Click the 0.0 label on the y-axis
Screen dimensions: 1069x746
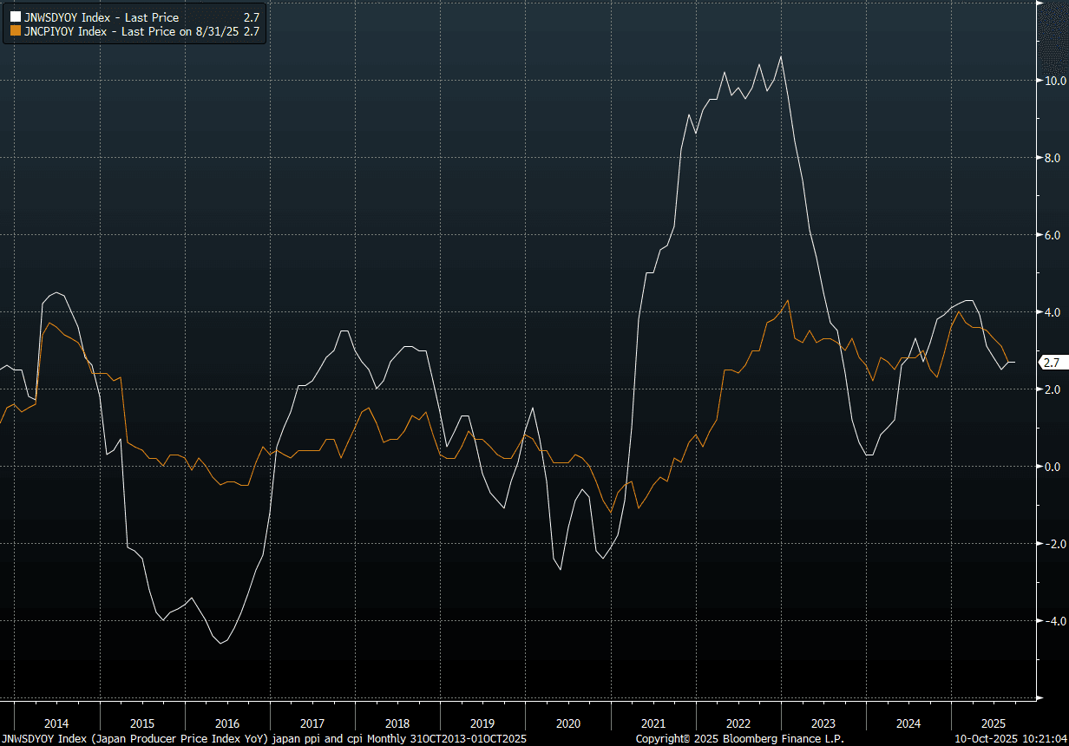tap(1052, 467)
